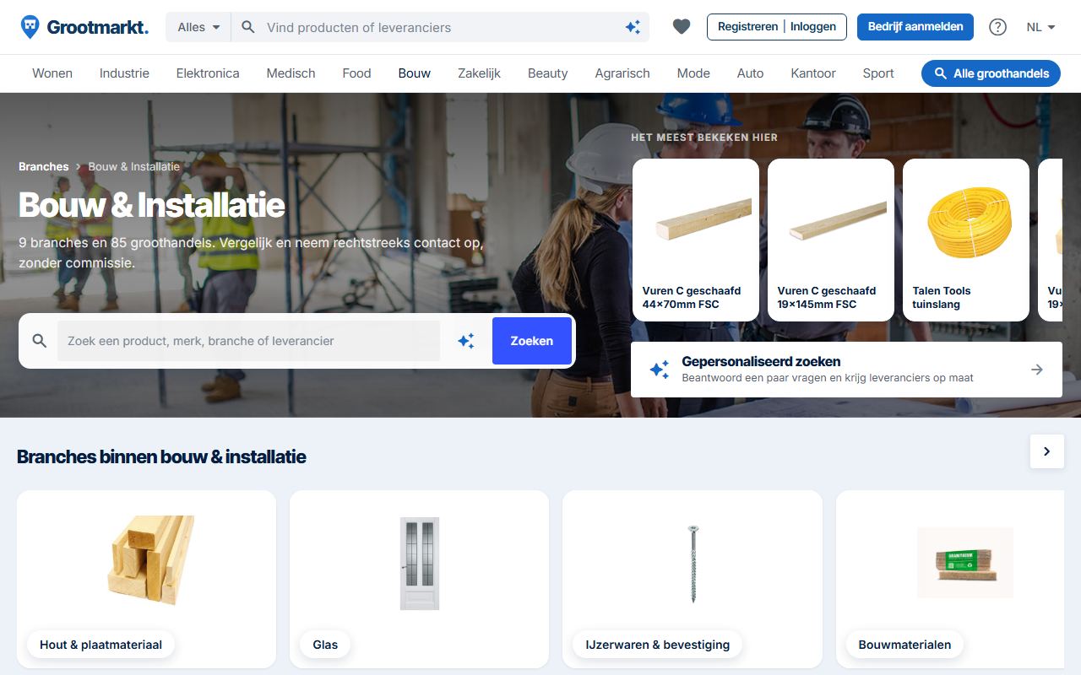1081x675 pixels.
Task: Select the Elektronica category
Action: (x=208, y=73)
